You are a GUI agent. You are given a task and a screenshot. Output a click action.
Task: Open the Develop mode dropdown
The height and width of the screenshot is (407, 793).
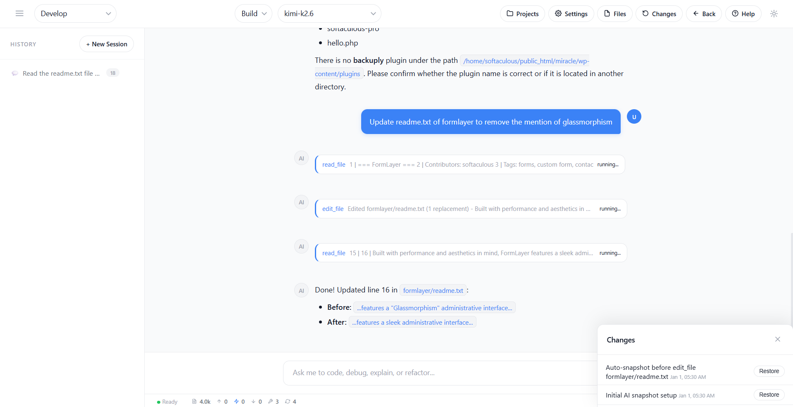(75, 14)
